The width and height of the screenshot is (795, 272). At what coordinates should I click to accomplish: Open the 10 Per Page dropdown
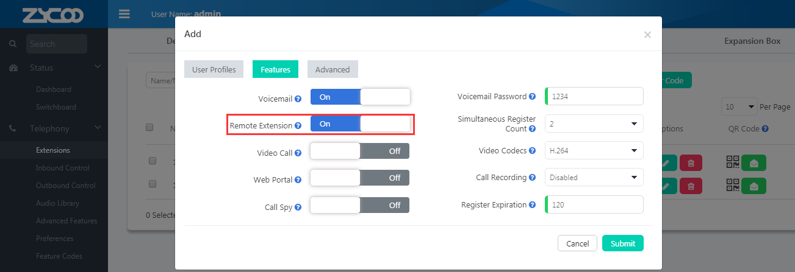[x=739, y=106]
